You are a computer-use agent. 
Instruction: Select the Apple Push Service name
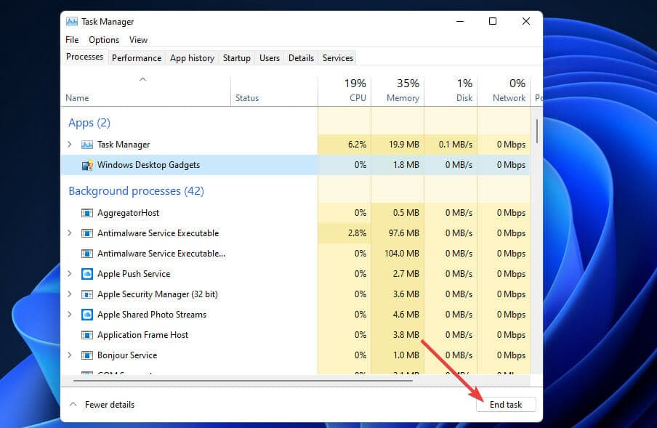[x=134, y=274]
